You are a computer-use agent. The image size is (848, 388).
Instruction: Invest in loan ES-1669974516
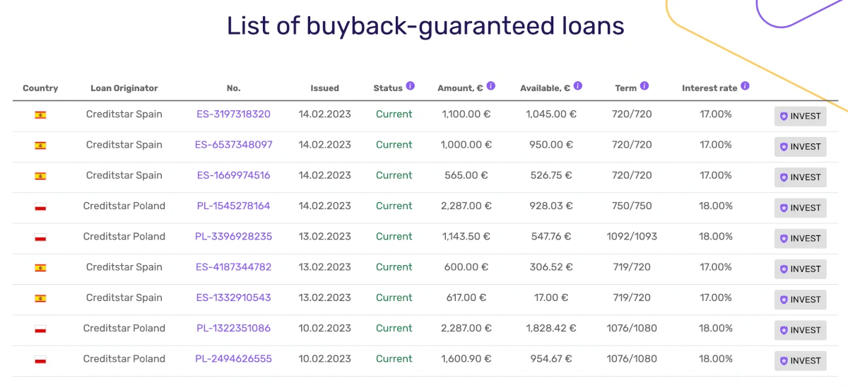pos(800,177)
